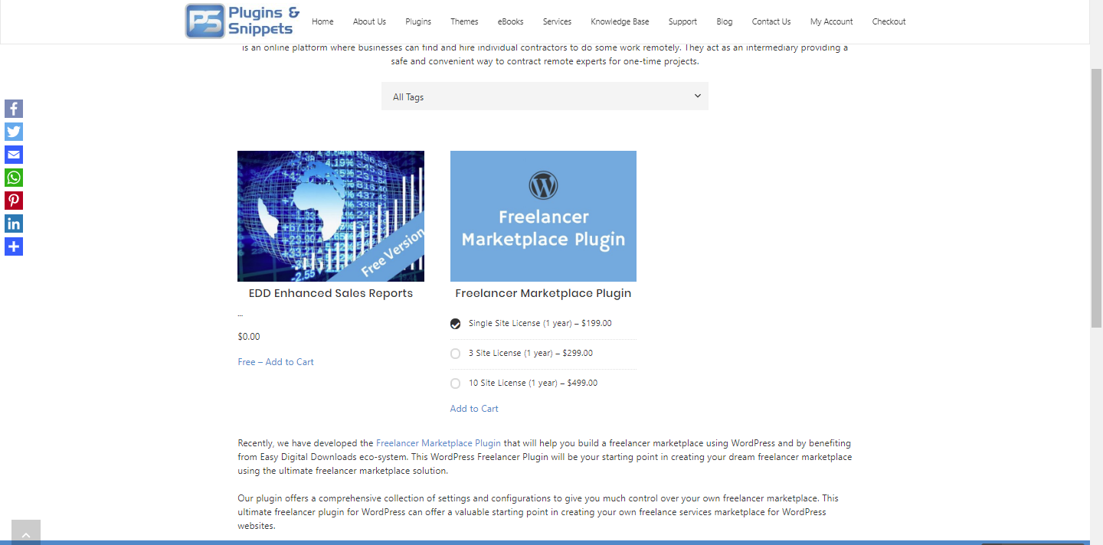Open more sharing options plus icon

14,246
